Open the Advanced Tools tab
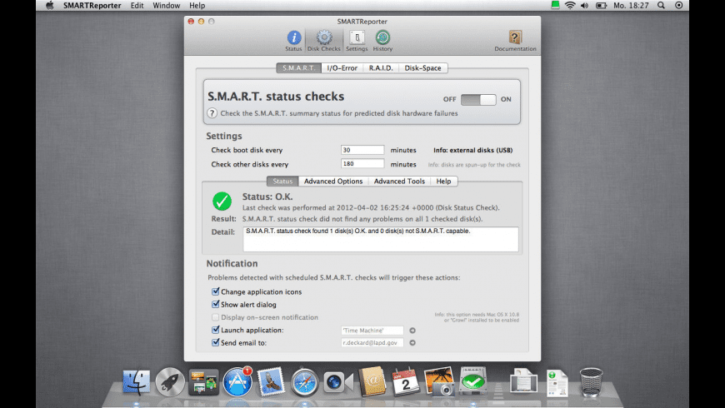725x408 pixels. point(399,182)
